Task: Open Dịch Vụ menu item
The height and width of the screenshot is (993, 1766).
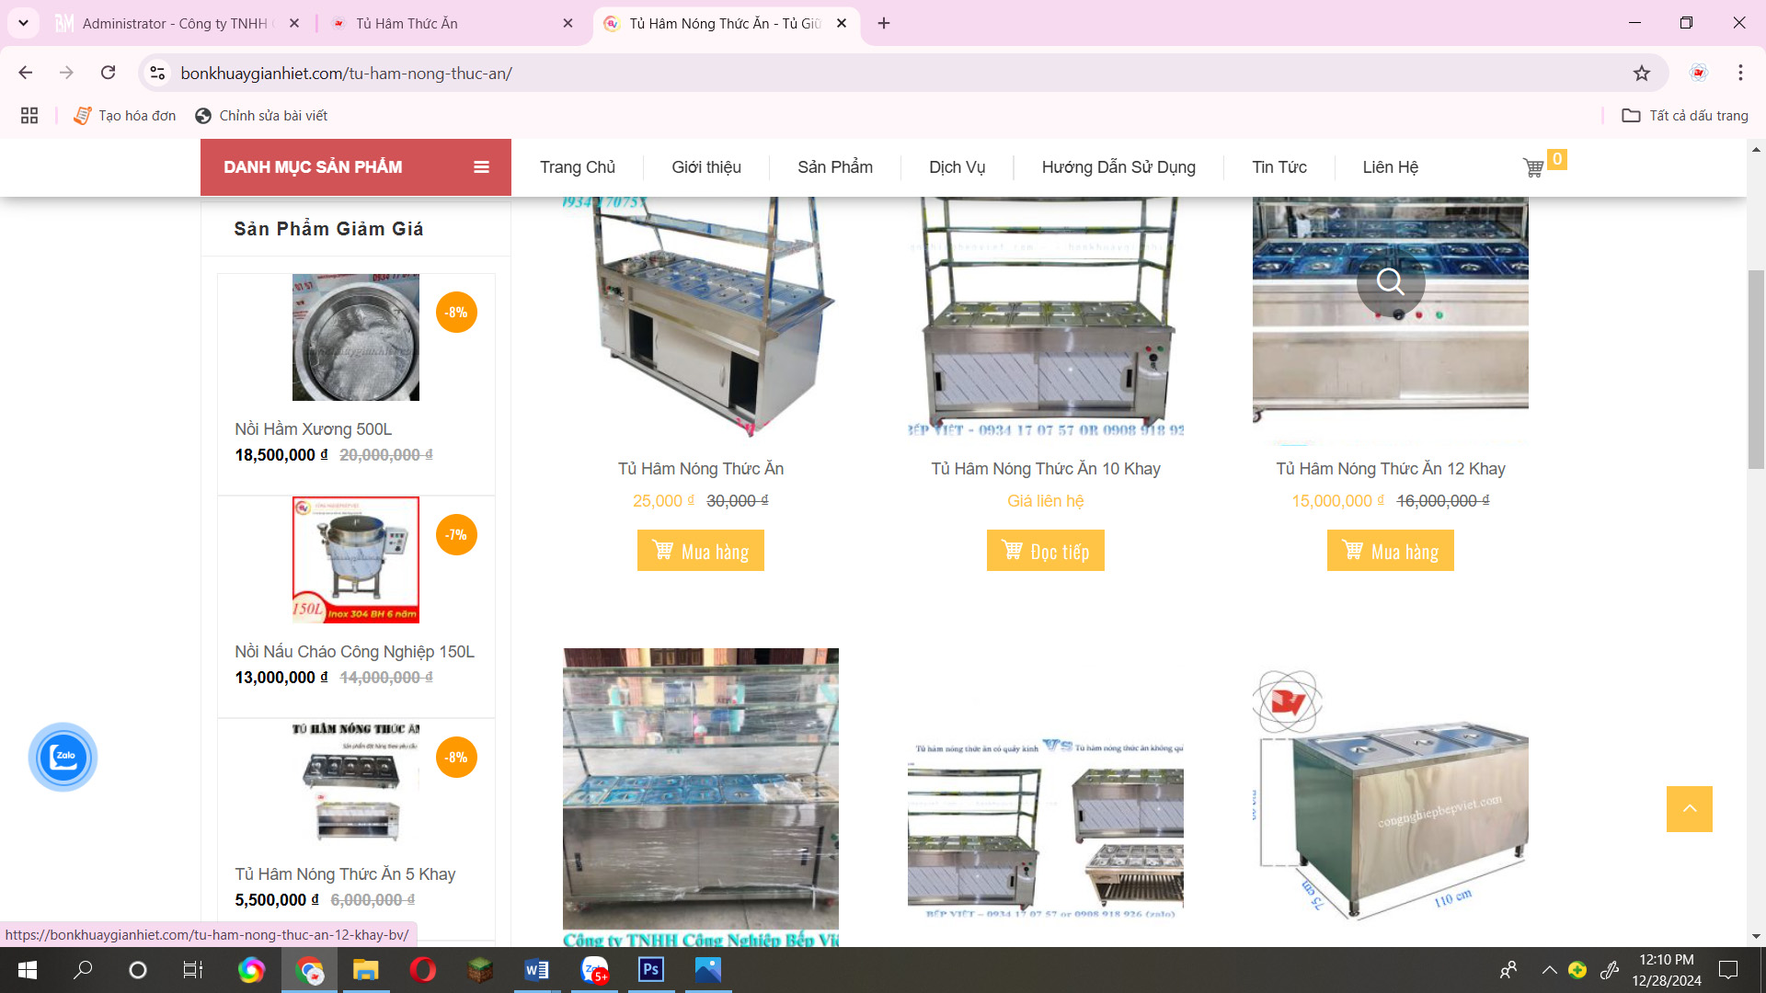Action: [x=957, y=167]
